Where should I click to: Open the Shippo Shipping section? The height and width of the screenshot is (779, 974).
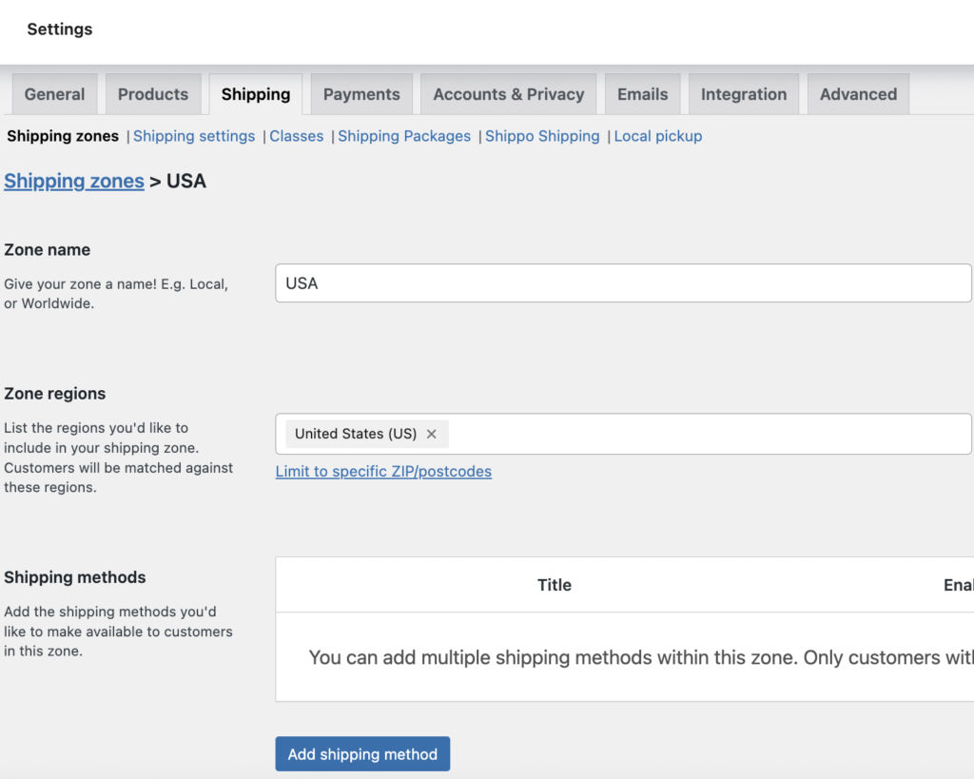[x=542, y=136]
